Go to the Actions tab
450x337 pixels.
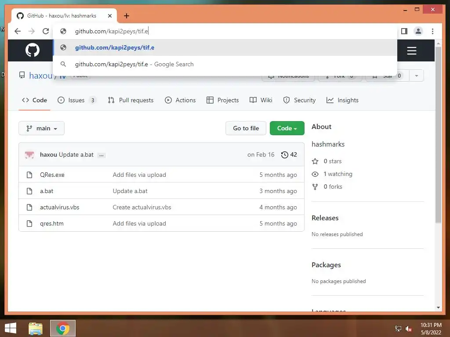[x=180, y=100]
